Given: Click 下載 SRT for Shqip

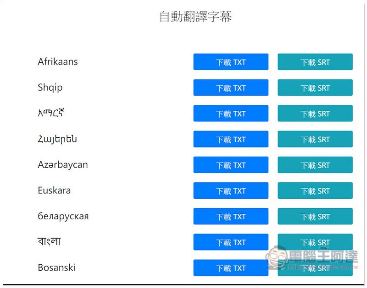Looking at the screenshot, I should pos(315,87).
